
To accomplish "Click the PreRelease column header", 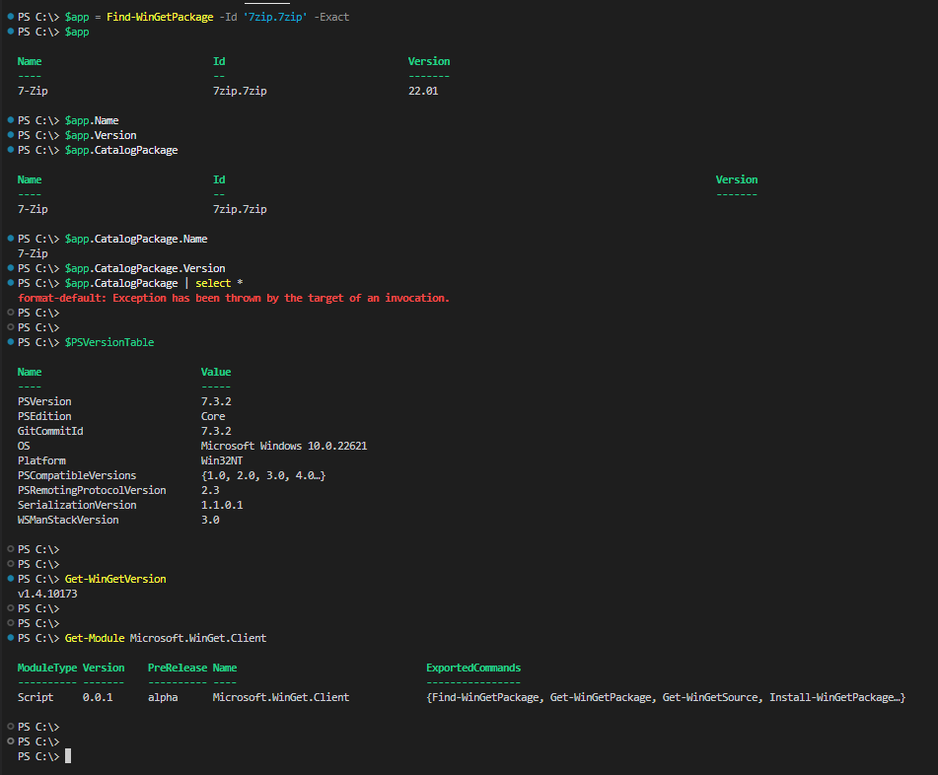I will pyautogui.click(x=178, y=668).
